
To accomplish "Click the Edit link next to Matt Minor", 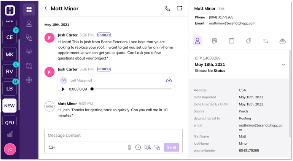I will [221, 9].
